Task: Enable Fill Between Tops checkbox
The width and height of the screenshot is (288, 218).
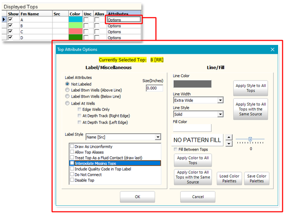Action: pos(175,149)
